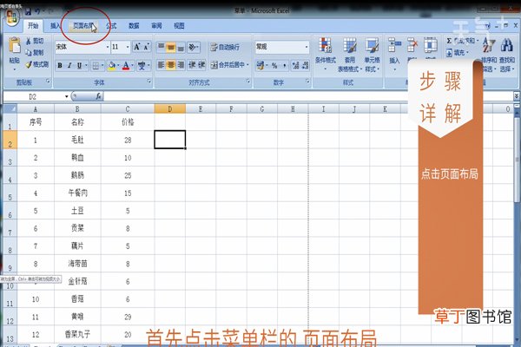Open Cell Styles (单元格样式)
521x347 pixels.
point(372,55)
